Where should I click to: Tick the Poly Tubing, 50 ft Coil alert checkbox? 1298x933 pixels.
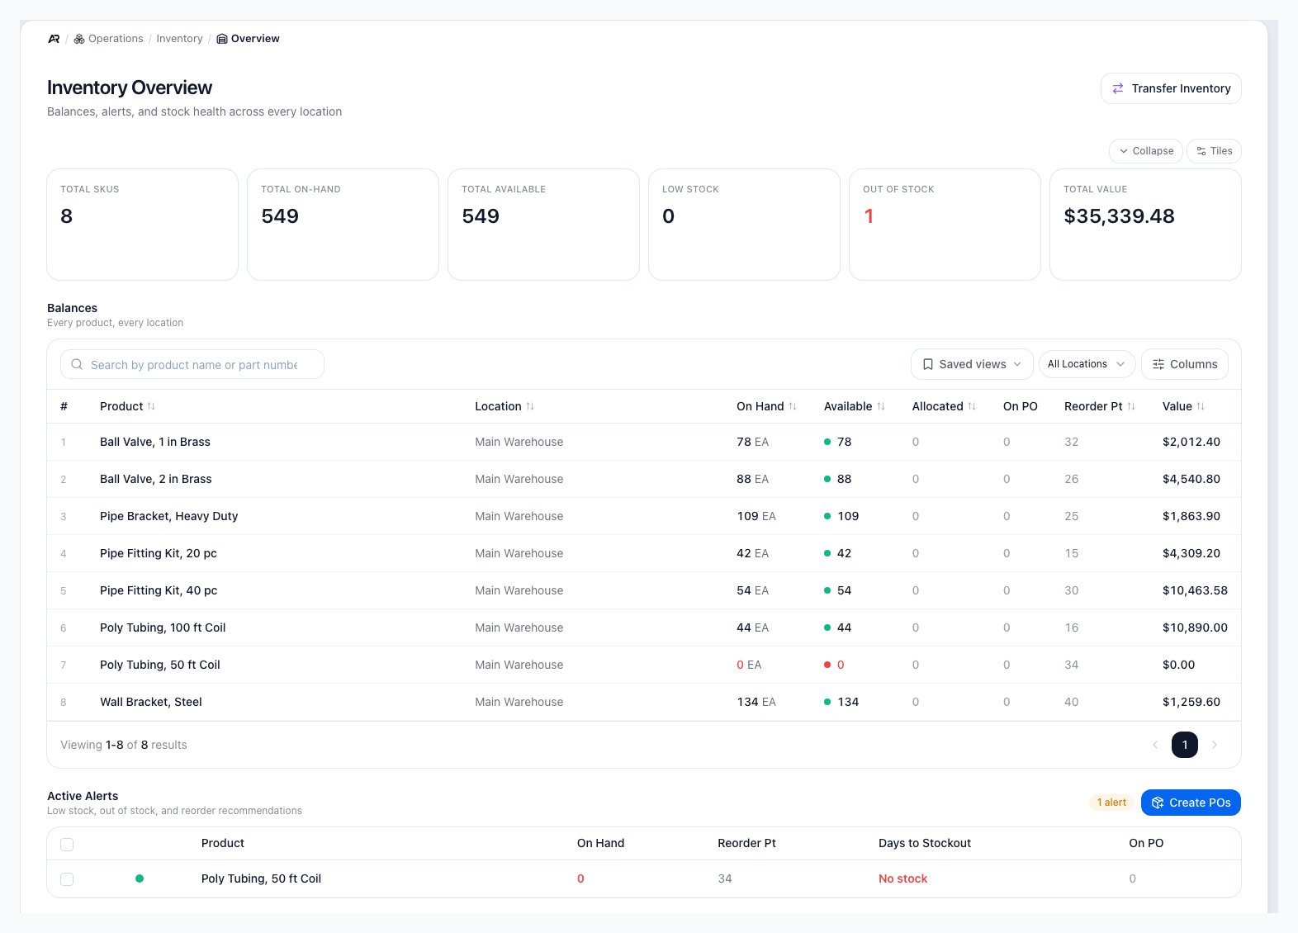pos(67,879)
